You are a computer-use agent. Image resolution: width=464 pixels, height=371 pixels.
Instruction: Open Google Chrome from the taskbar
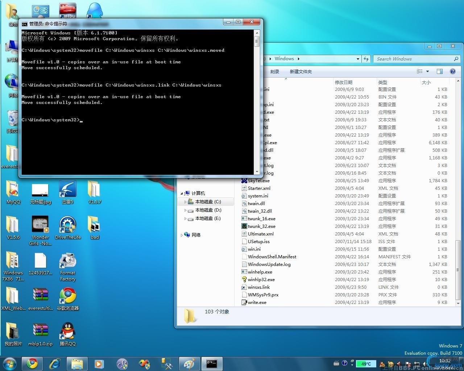click(32, 363)
